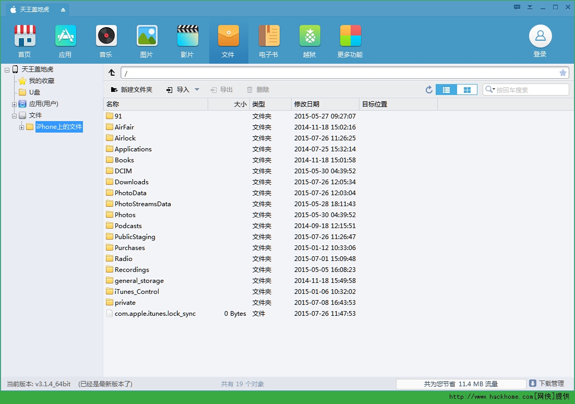Screen dimensions: 575x404
Task: Switch to list view mode
Action: (x=446, y=90)
